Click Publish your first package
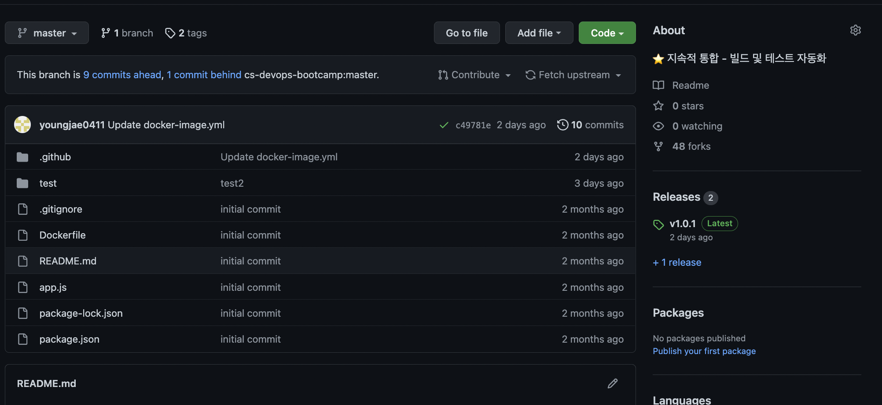Screen dimensions: 882x405 click(704, 351)
